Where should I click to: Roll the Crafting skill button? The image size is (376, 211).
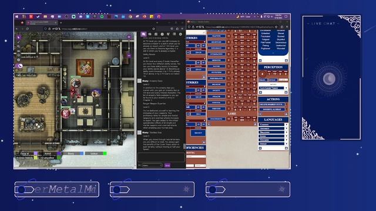click(x=217, y=36)
